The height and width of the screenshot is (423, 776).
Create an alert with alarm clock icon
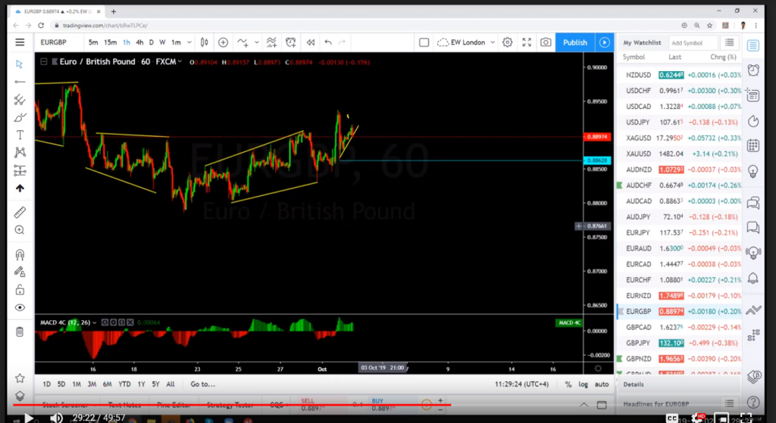(290, 42)
